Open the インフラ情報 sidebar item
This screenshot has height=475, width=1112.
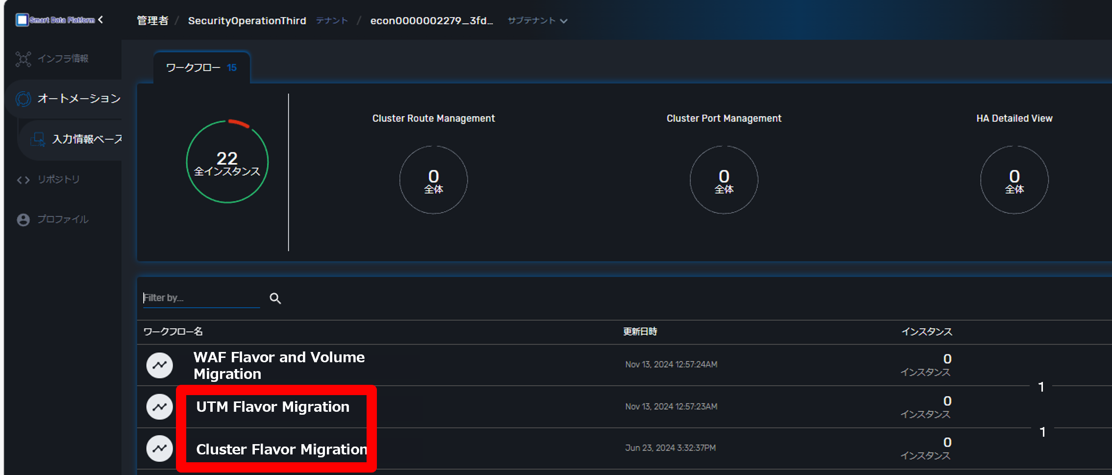coord(63,59)
